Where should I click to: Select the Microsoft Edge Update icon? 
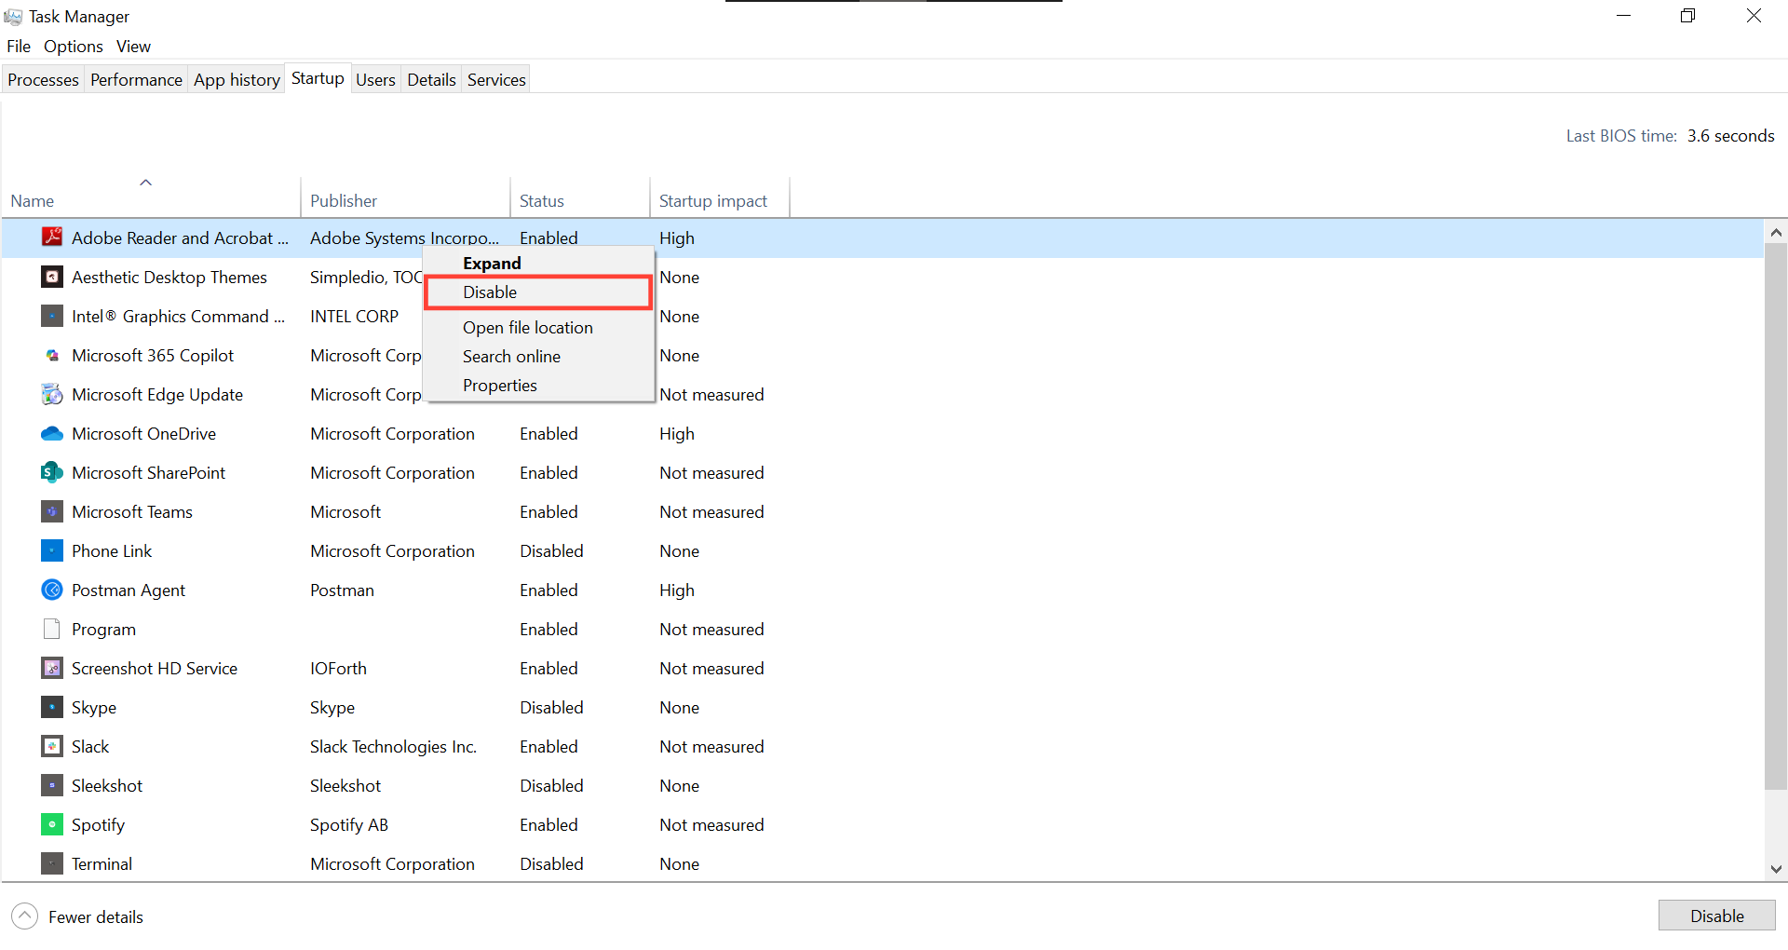tap(52, 394)
